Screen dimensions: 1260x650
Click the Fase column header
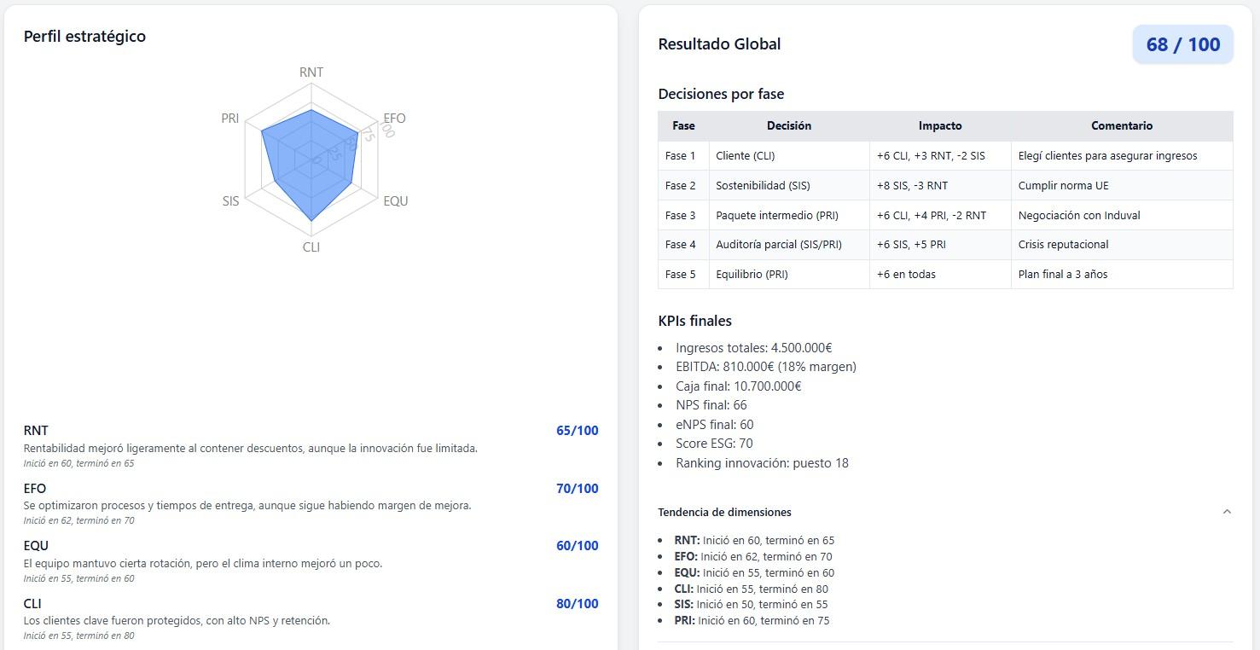[683, 125]
